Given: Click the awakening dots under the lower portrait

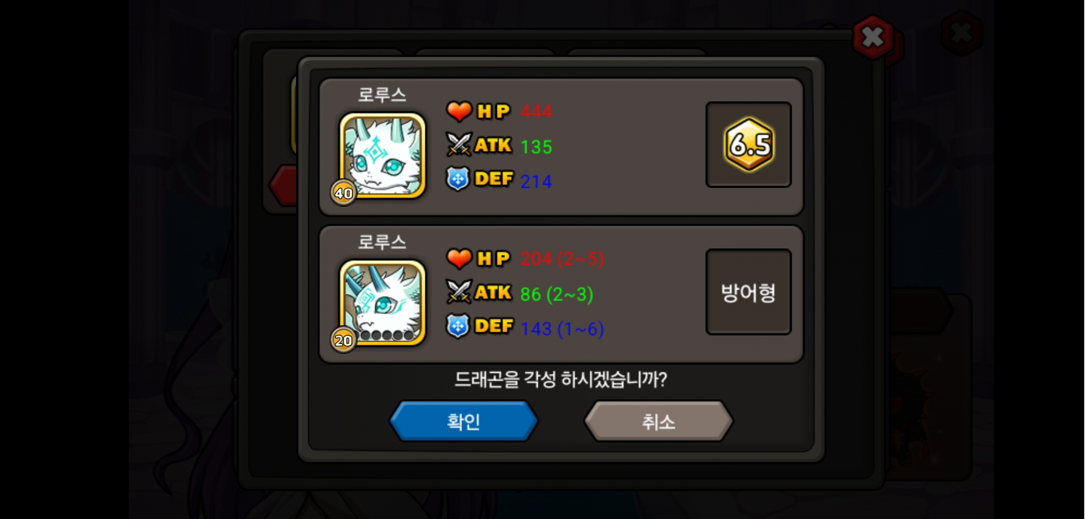Looking at the screenshot, I should click(x=387, y=335).
